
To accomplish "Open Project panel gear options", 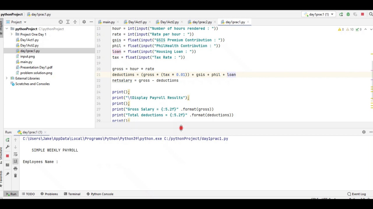I will click(84, 22).
